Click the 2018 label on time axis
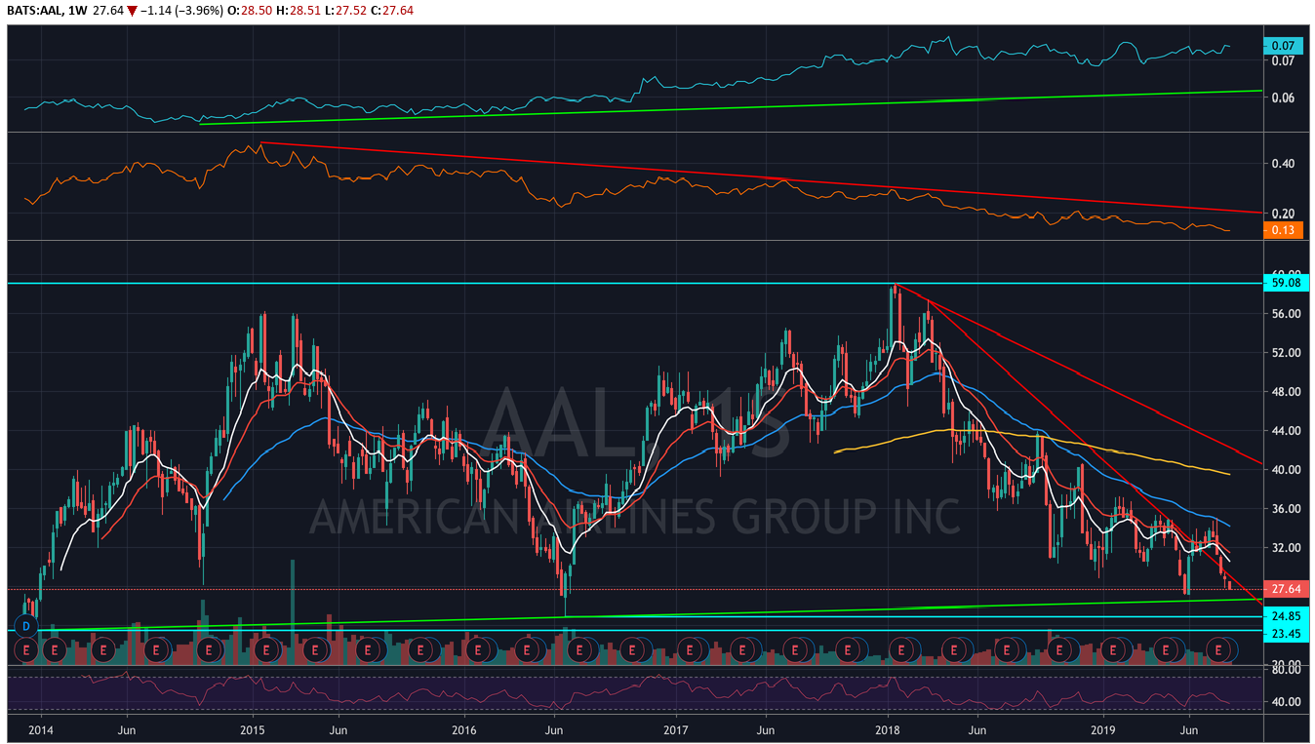Screen dimensions: 1315x744 tap(888, 728)
